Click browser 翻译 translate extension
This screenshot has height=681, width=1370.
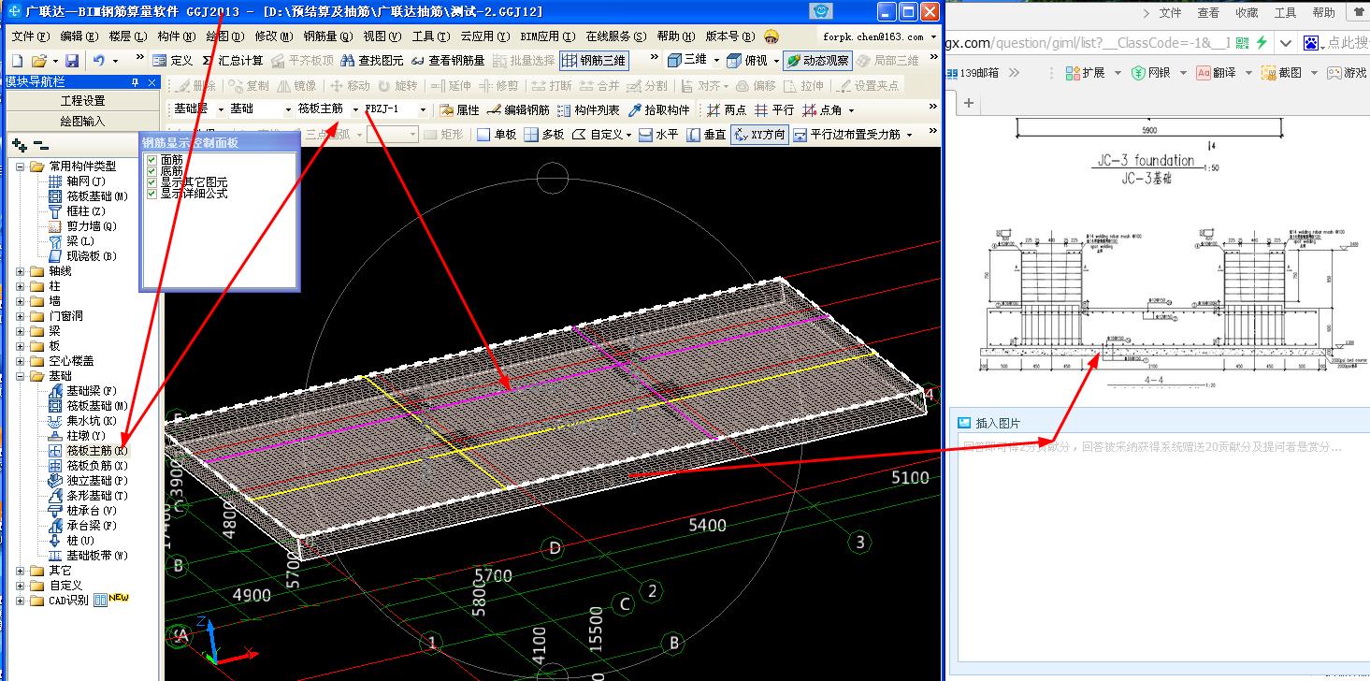pyautogui.click(x=1217, y=72)
